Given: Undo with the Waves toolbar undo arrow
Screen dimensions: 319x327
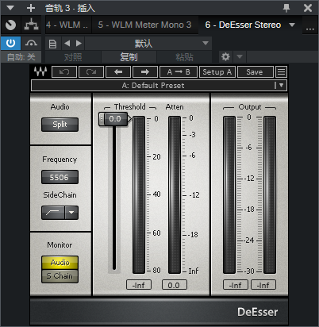Looking at the screenshot, I should pos(64,71).
